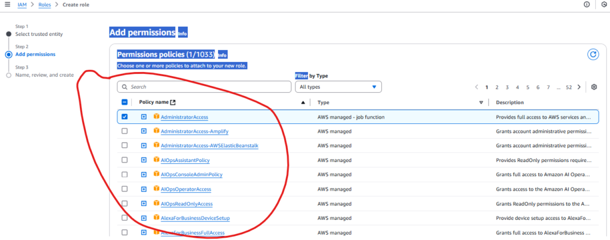Check the AlexaForBusinessDeviceSetup checkbox
The width and height of the screenshot is (610, 240).
coord(125,218)
